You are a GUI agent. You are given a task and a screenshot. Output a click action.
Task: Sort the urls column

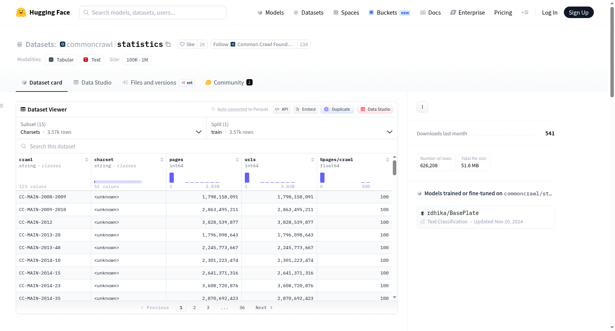point(312,160)
